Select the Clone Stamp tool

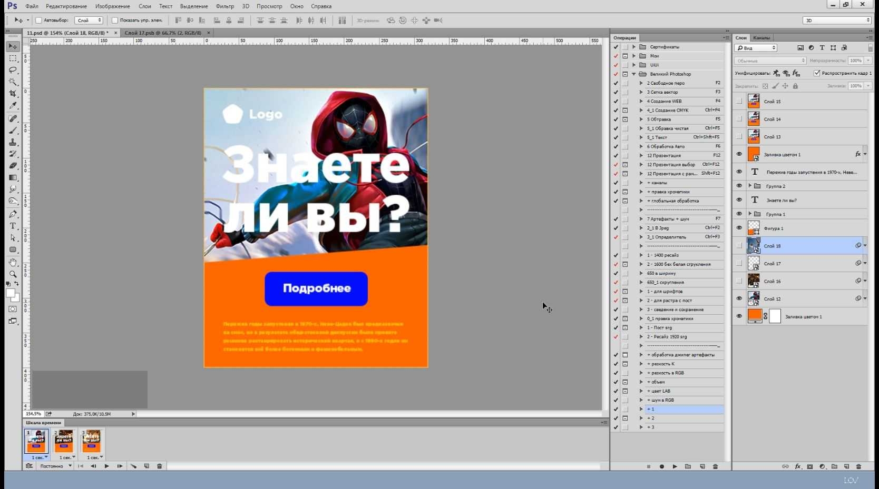click(13, 142)
